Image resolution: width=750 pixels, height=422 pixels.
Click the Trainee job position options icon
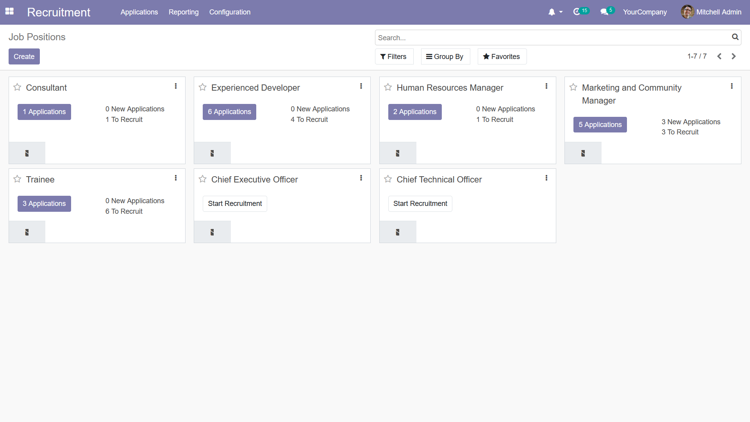pos(176,178)
